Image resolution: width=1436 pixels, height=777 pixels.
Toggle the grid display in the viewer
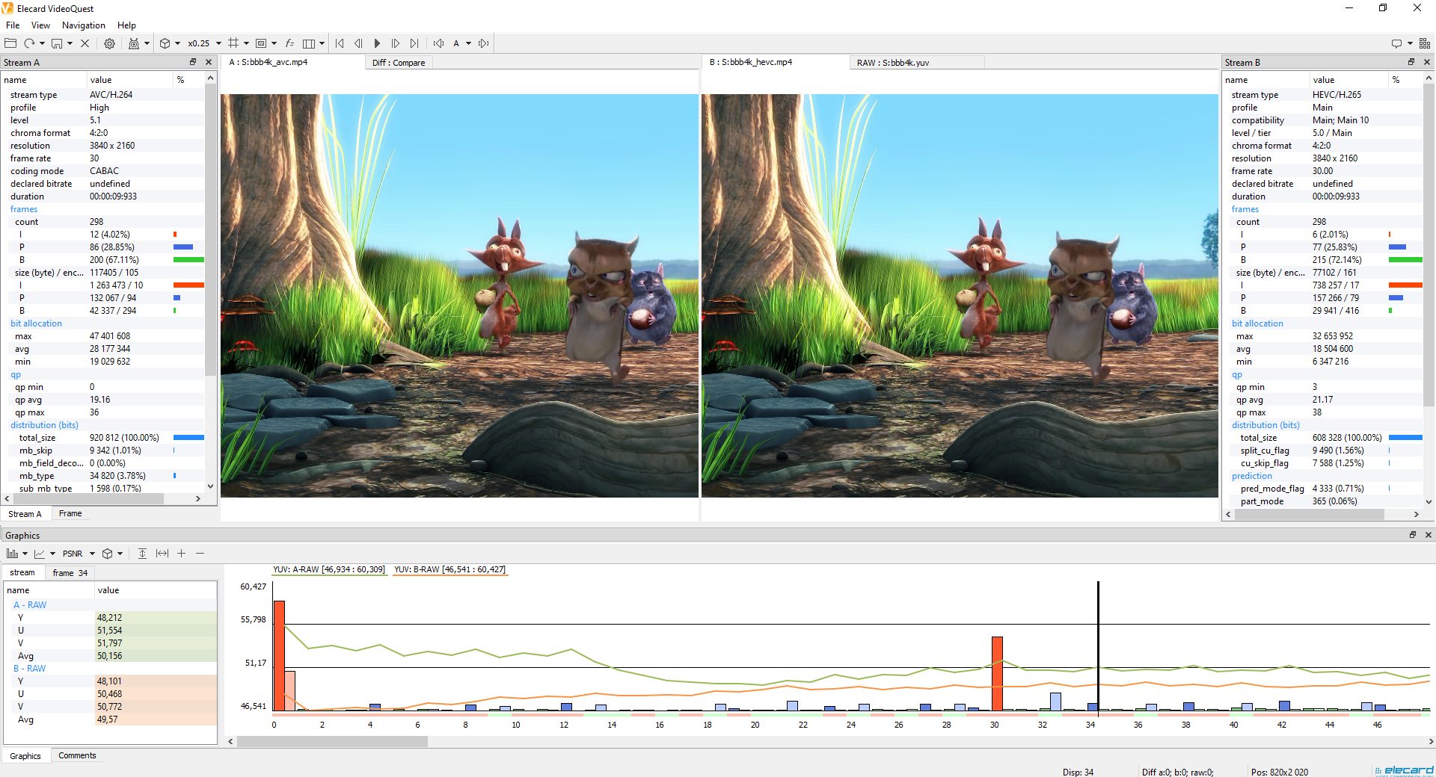[233, 43]
